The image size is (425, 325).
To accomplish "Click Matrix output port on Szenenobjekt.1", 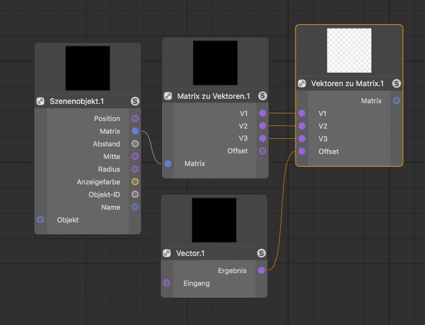I will (x=135, y=131).
